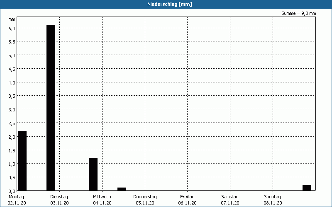
Task: Click the y-axis value '5,0'
Action: (12, 56)
